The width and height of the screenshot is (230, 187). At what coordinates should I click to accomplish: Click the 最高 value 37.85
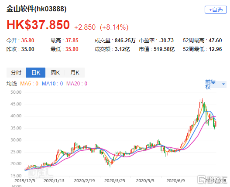coord(72,41)
